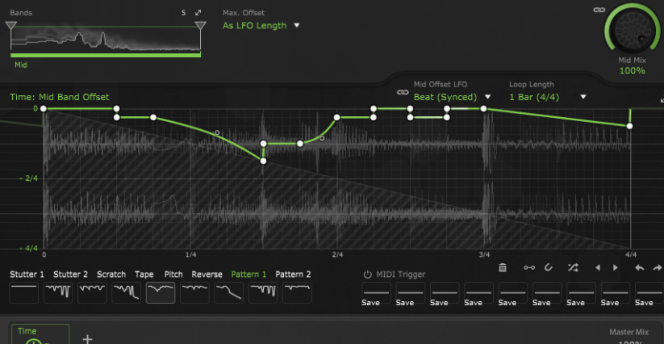Viewport: 664px width, 344px height.
Task: Select the curve node at 3/4
Action: click(483, 109)
